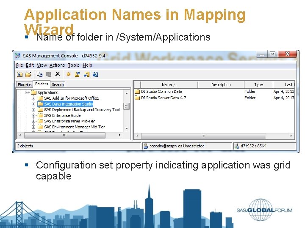This screenshot has height=228, width=305.
Task: Click the DI Studio Server Data 4.7 folder icon
Action: pos(137,98)
